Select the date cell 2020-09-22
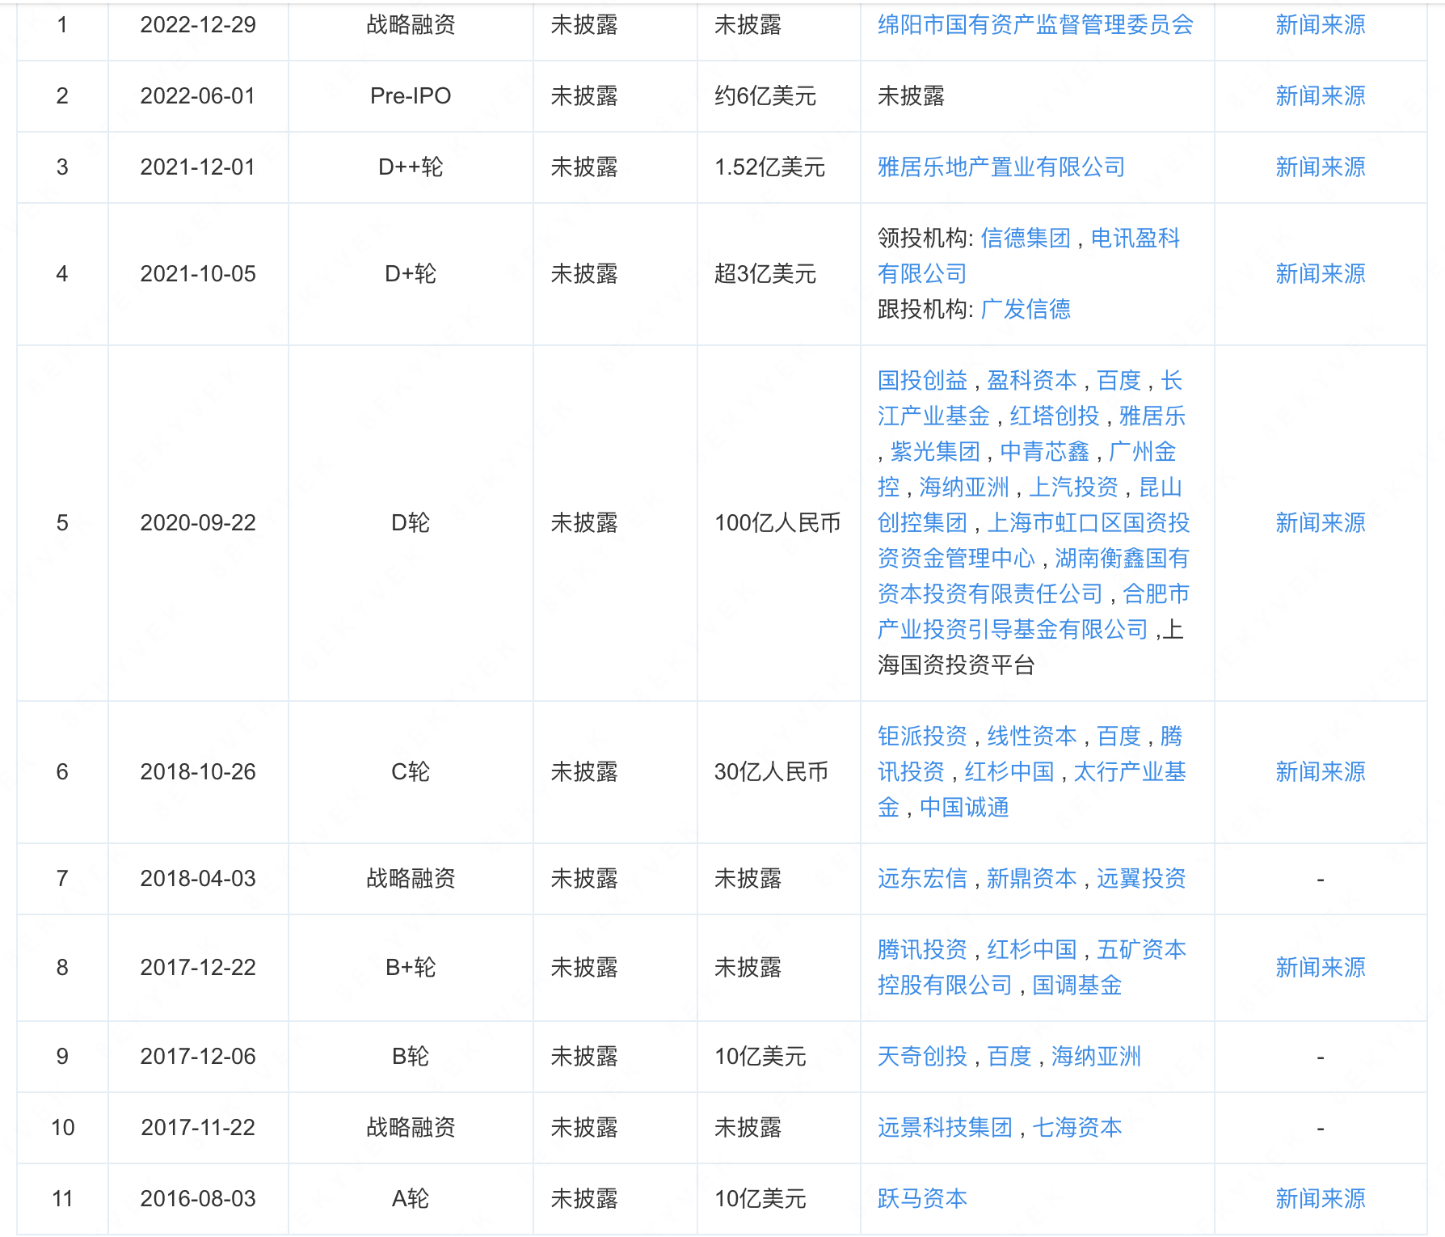Screen dimensions: 1445x1237 [x=198, y=523]
